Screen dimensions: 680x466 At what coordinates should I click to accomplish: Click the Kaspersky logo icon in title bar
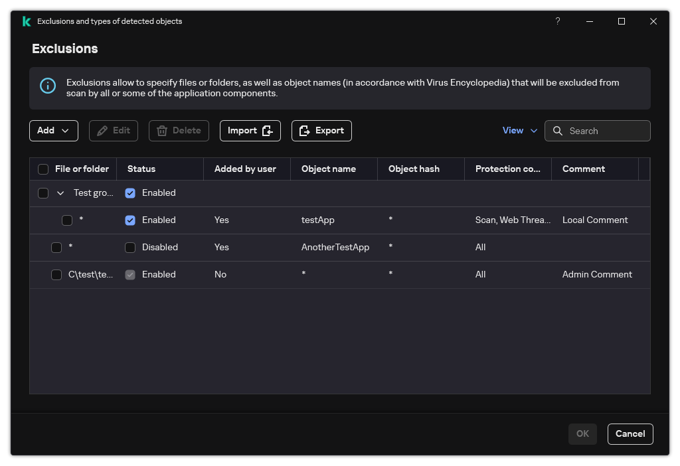pos(26,21)
